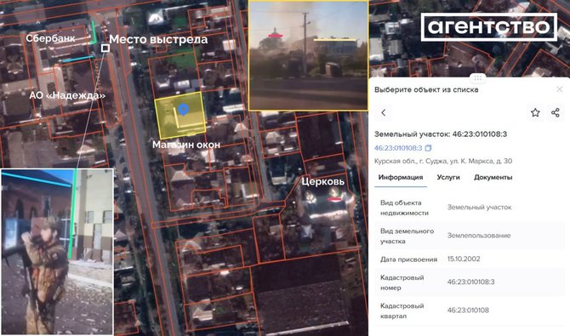This screenshot has width=570, height=336.
Task: Copy cadastral number with the copy icon
Action: pos(428,148)
